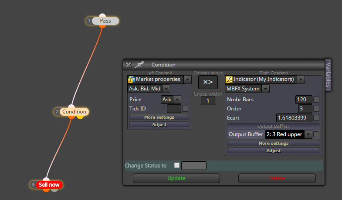Click the Tick ID input field
Screen dimensions: 342x200
pos(174,109)
